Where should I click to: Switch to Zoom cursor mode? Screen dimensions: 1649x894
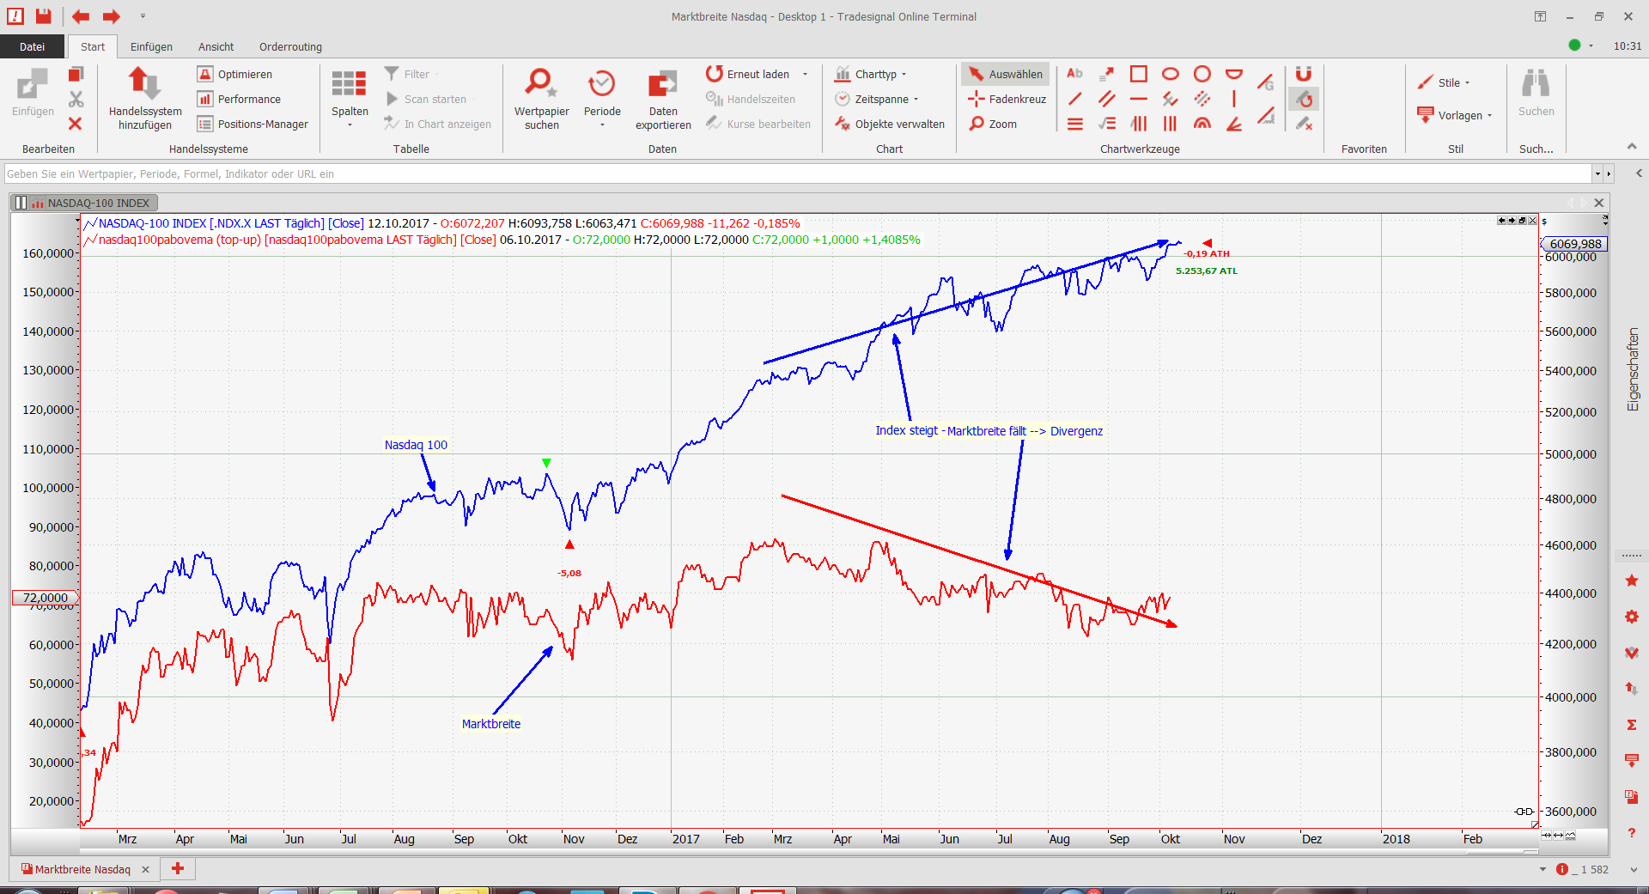[994, 124]
